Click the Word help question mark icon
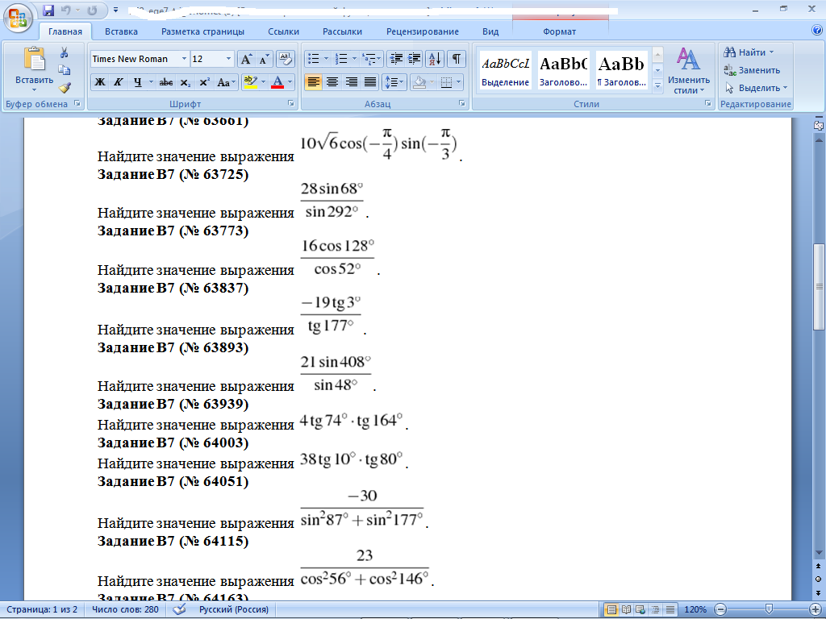The height and width of the screenshot is (619, 826). pos(816,31)
